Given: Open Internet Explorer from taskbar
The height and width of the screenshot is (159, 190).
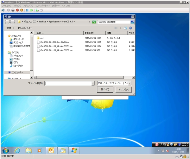Looking at the screenshot, I should (x=17, y=150).
